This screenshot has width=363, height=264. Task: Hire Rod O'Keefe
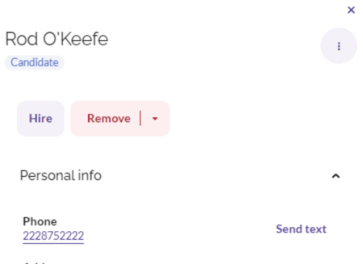tap(40, 119)
